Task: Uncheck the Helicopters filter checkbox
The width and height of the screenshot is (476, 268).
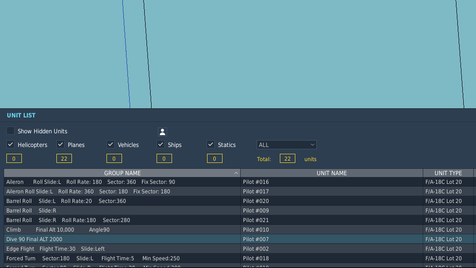Action: [x=10, y=145]
